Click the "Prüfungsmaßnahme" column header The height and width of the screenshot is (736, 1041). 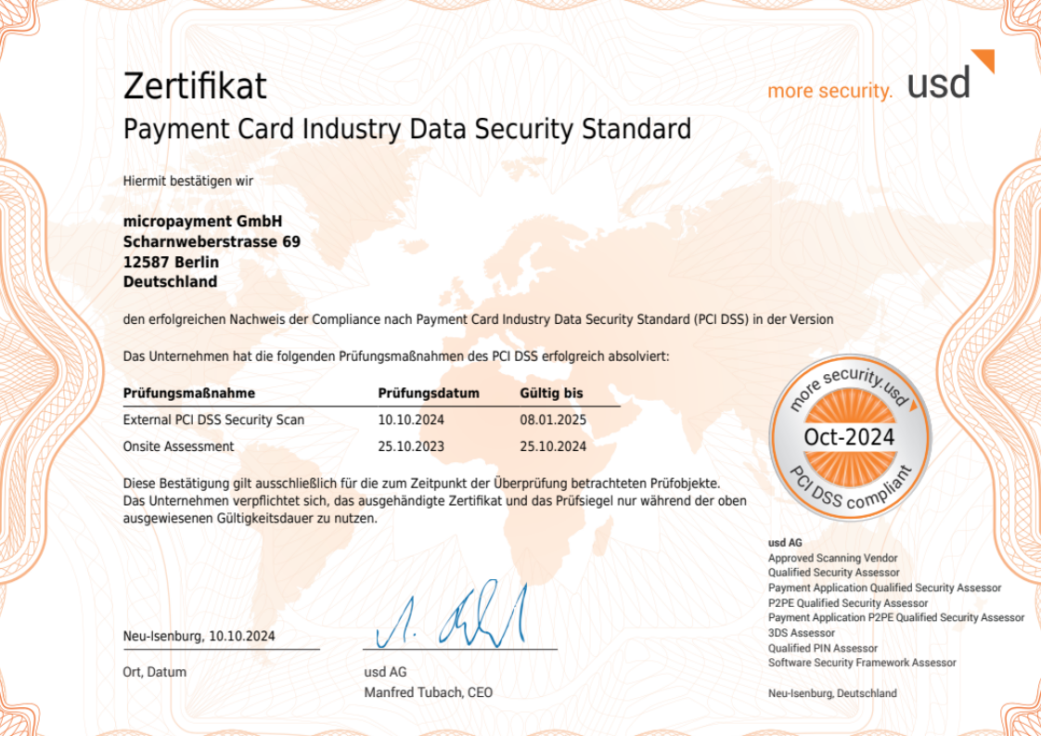coord(188,394)
